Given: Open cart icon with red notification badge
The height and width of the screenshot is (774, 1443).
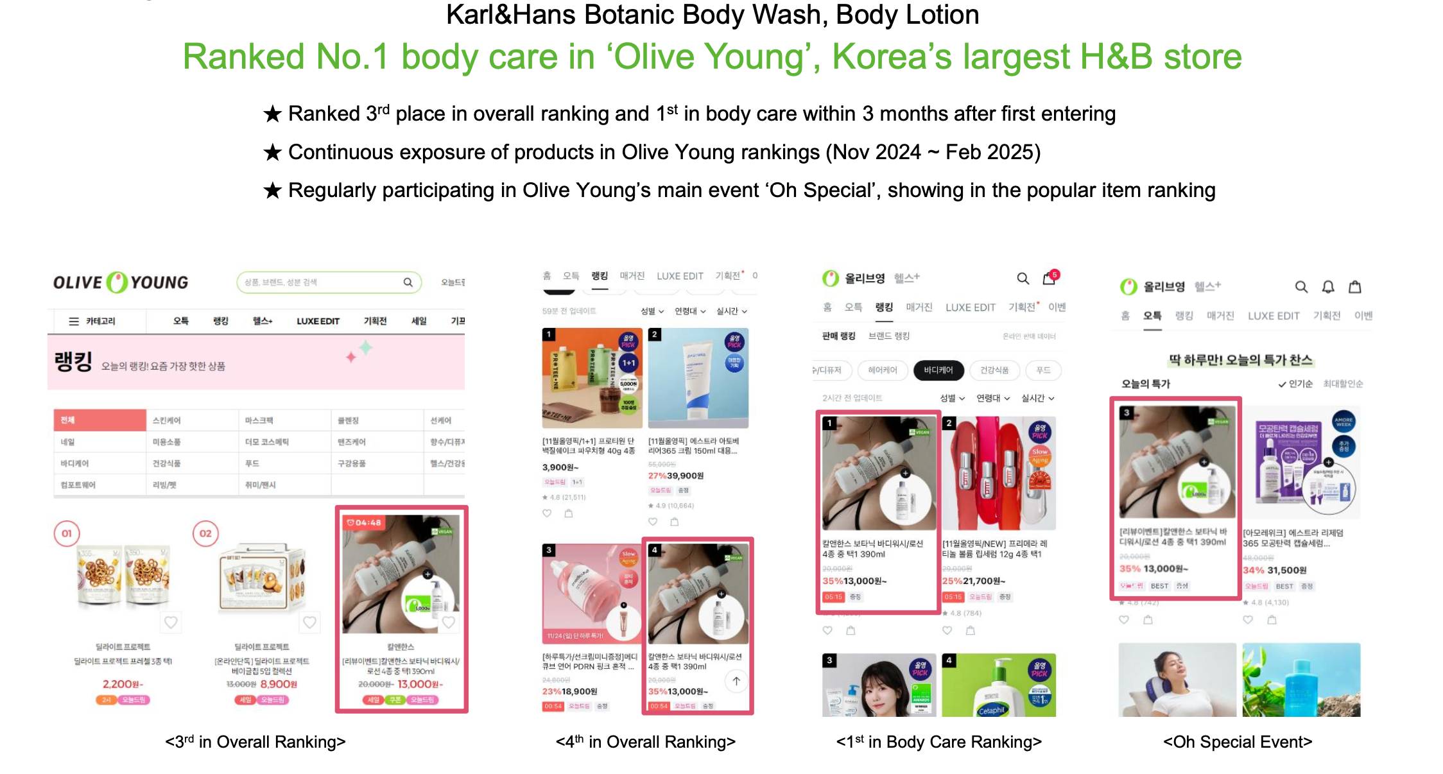Looking at the screenshot, I should pos(1050,277).
